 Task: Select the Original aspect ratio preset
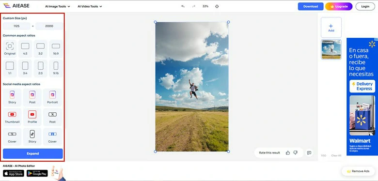pos(10,49)
